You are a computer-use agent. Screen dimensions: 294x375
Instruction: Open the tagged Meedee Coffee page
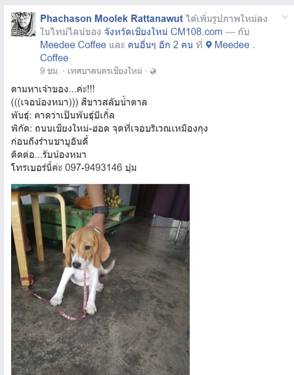click(73, 45)
